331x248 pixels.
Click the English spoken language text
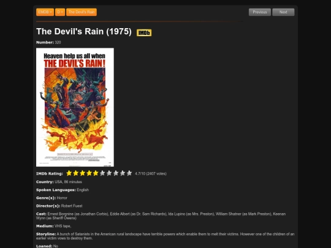pos(83,190)
